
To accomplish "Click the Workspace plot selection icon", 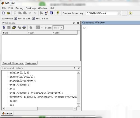I will coord(38,27).
